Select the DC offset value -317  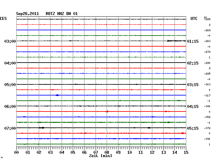click(x=207, y=95)
